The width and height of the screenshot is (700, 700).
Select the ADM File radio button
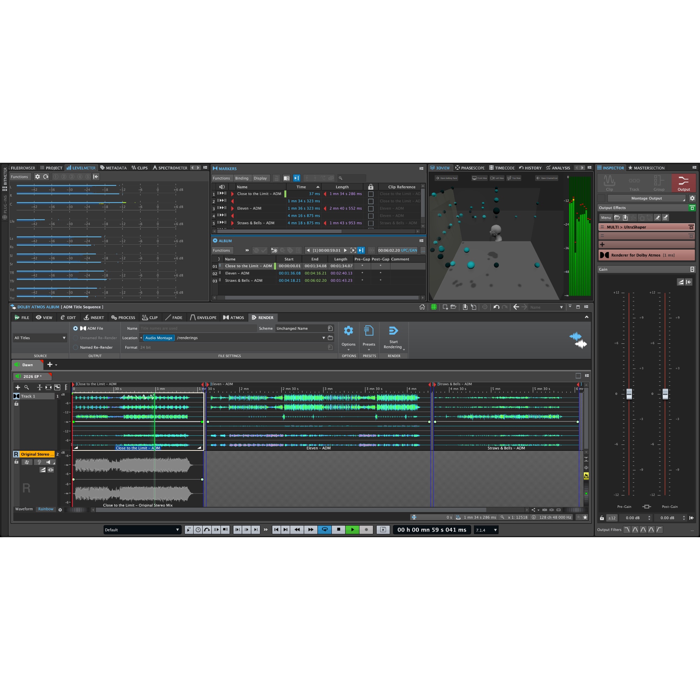click(75, 328)
